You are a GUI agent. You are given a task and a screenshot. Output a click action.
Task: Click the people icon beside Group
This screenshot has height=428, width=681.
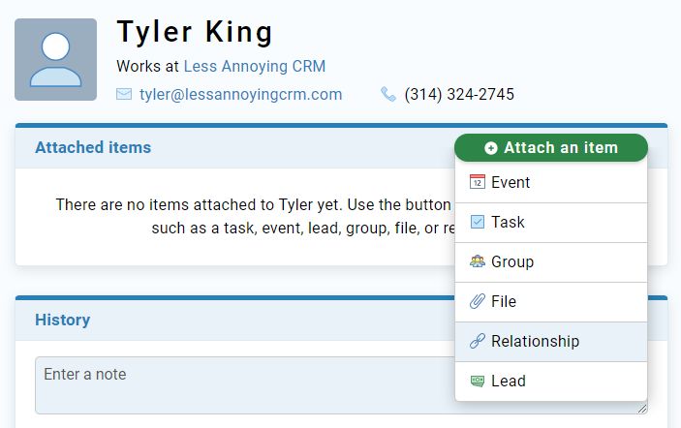(x=477, y=261)
